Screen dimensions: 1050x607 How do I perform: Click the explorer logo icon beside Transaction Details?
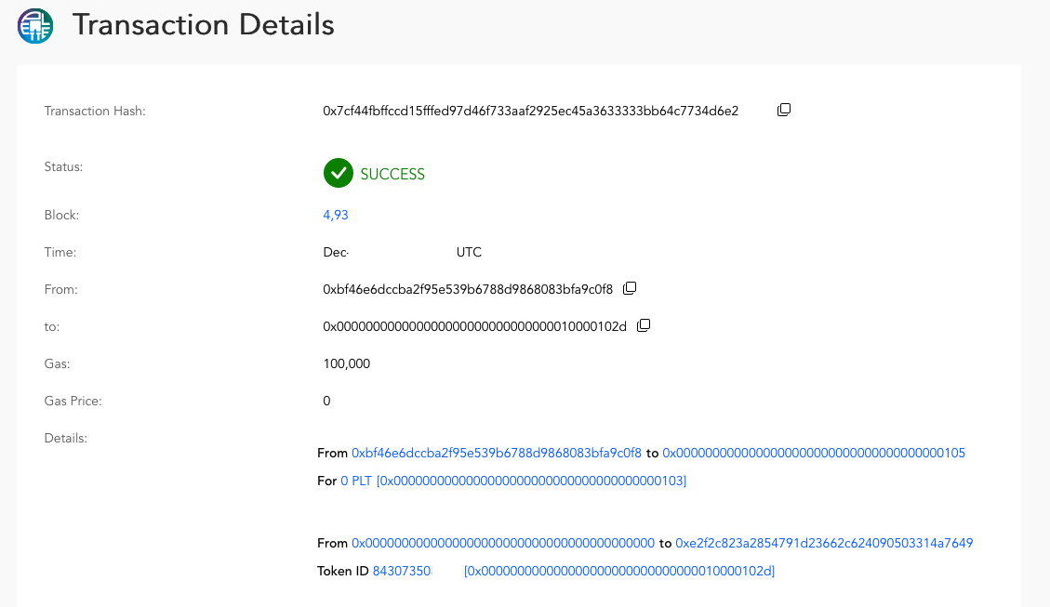point(35,26)
